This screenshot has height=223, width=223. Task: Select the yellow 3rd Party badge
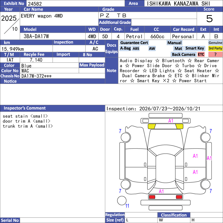point(215,48)
